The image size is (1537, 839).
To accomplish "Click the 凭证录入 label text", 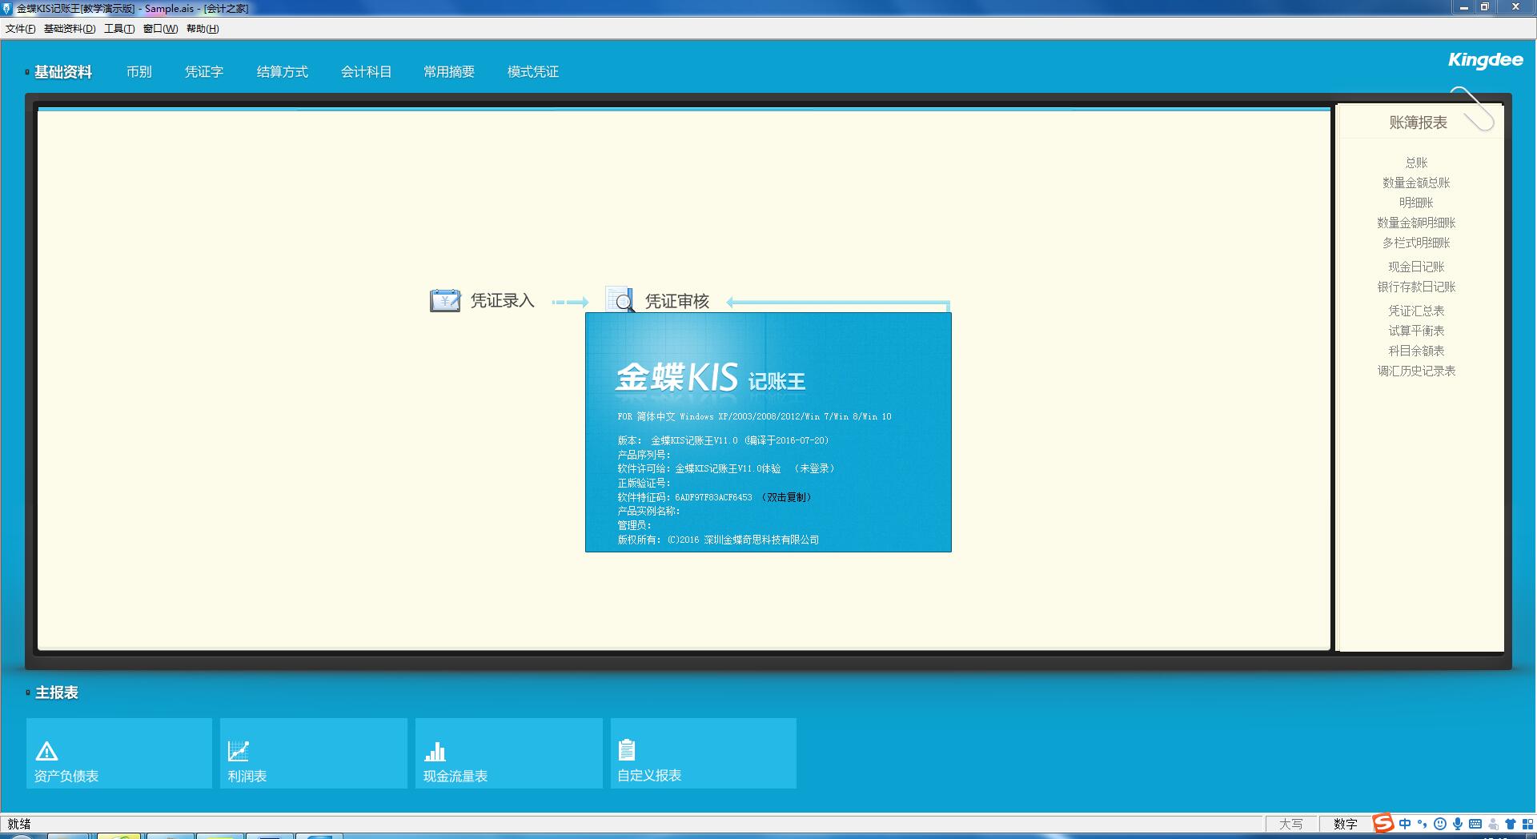I will click(x=502, y=301).
